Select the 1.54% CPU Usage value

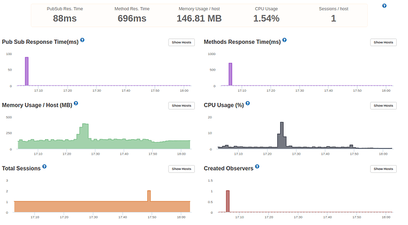pos(266,18)
